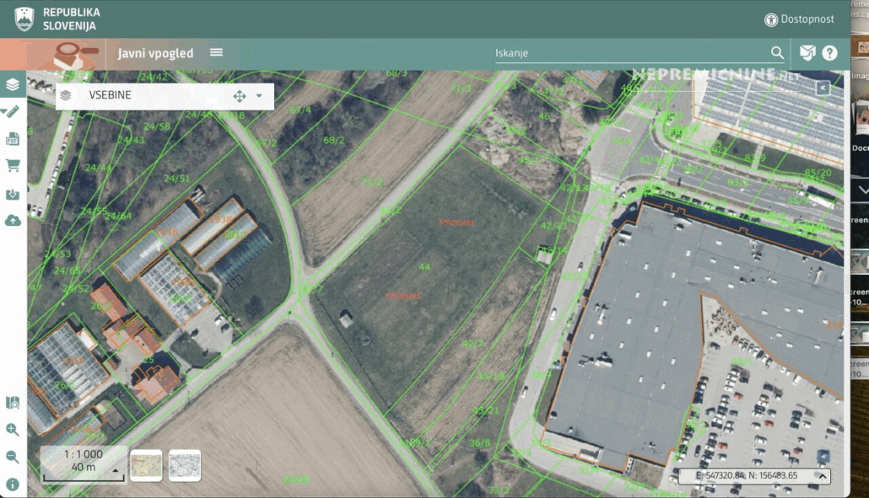Image resolution: width=869 pixels, height=498 pixels.
Task: Click the Dostopnost accessibility icon
Action: click(x=771, y=20)
